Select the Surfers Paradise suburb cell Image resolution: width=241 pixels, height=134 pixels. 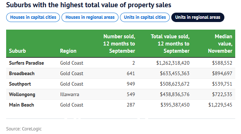click(26, 63)
